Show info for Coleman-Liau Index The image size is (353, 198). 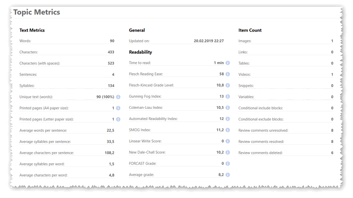228,107
